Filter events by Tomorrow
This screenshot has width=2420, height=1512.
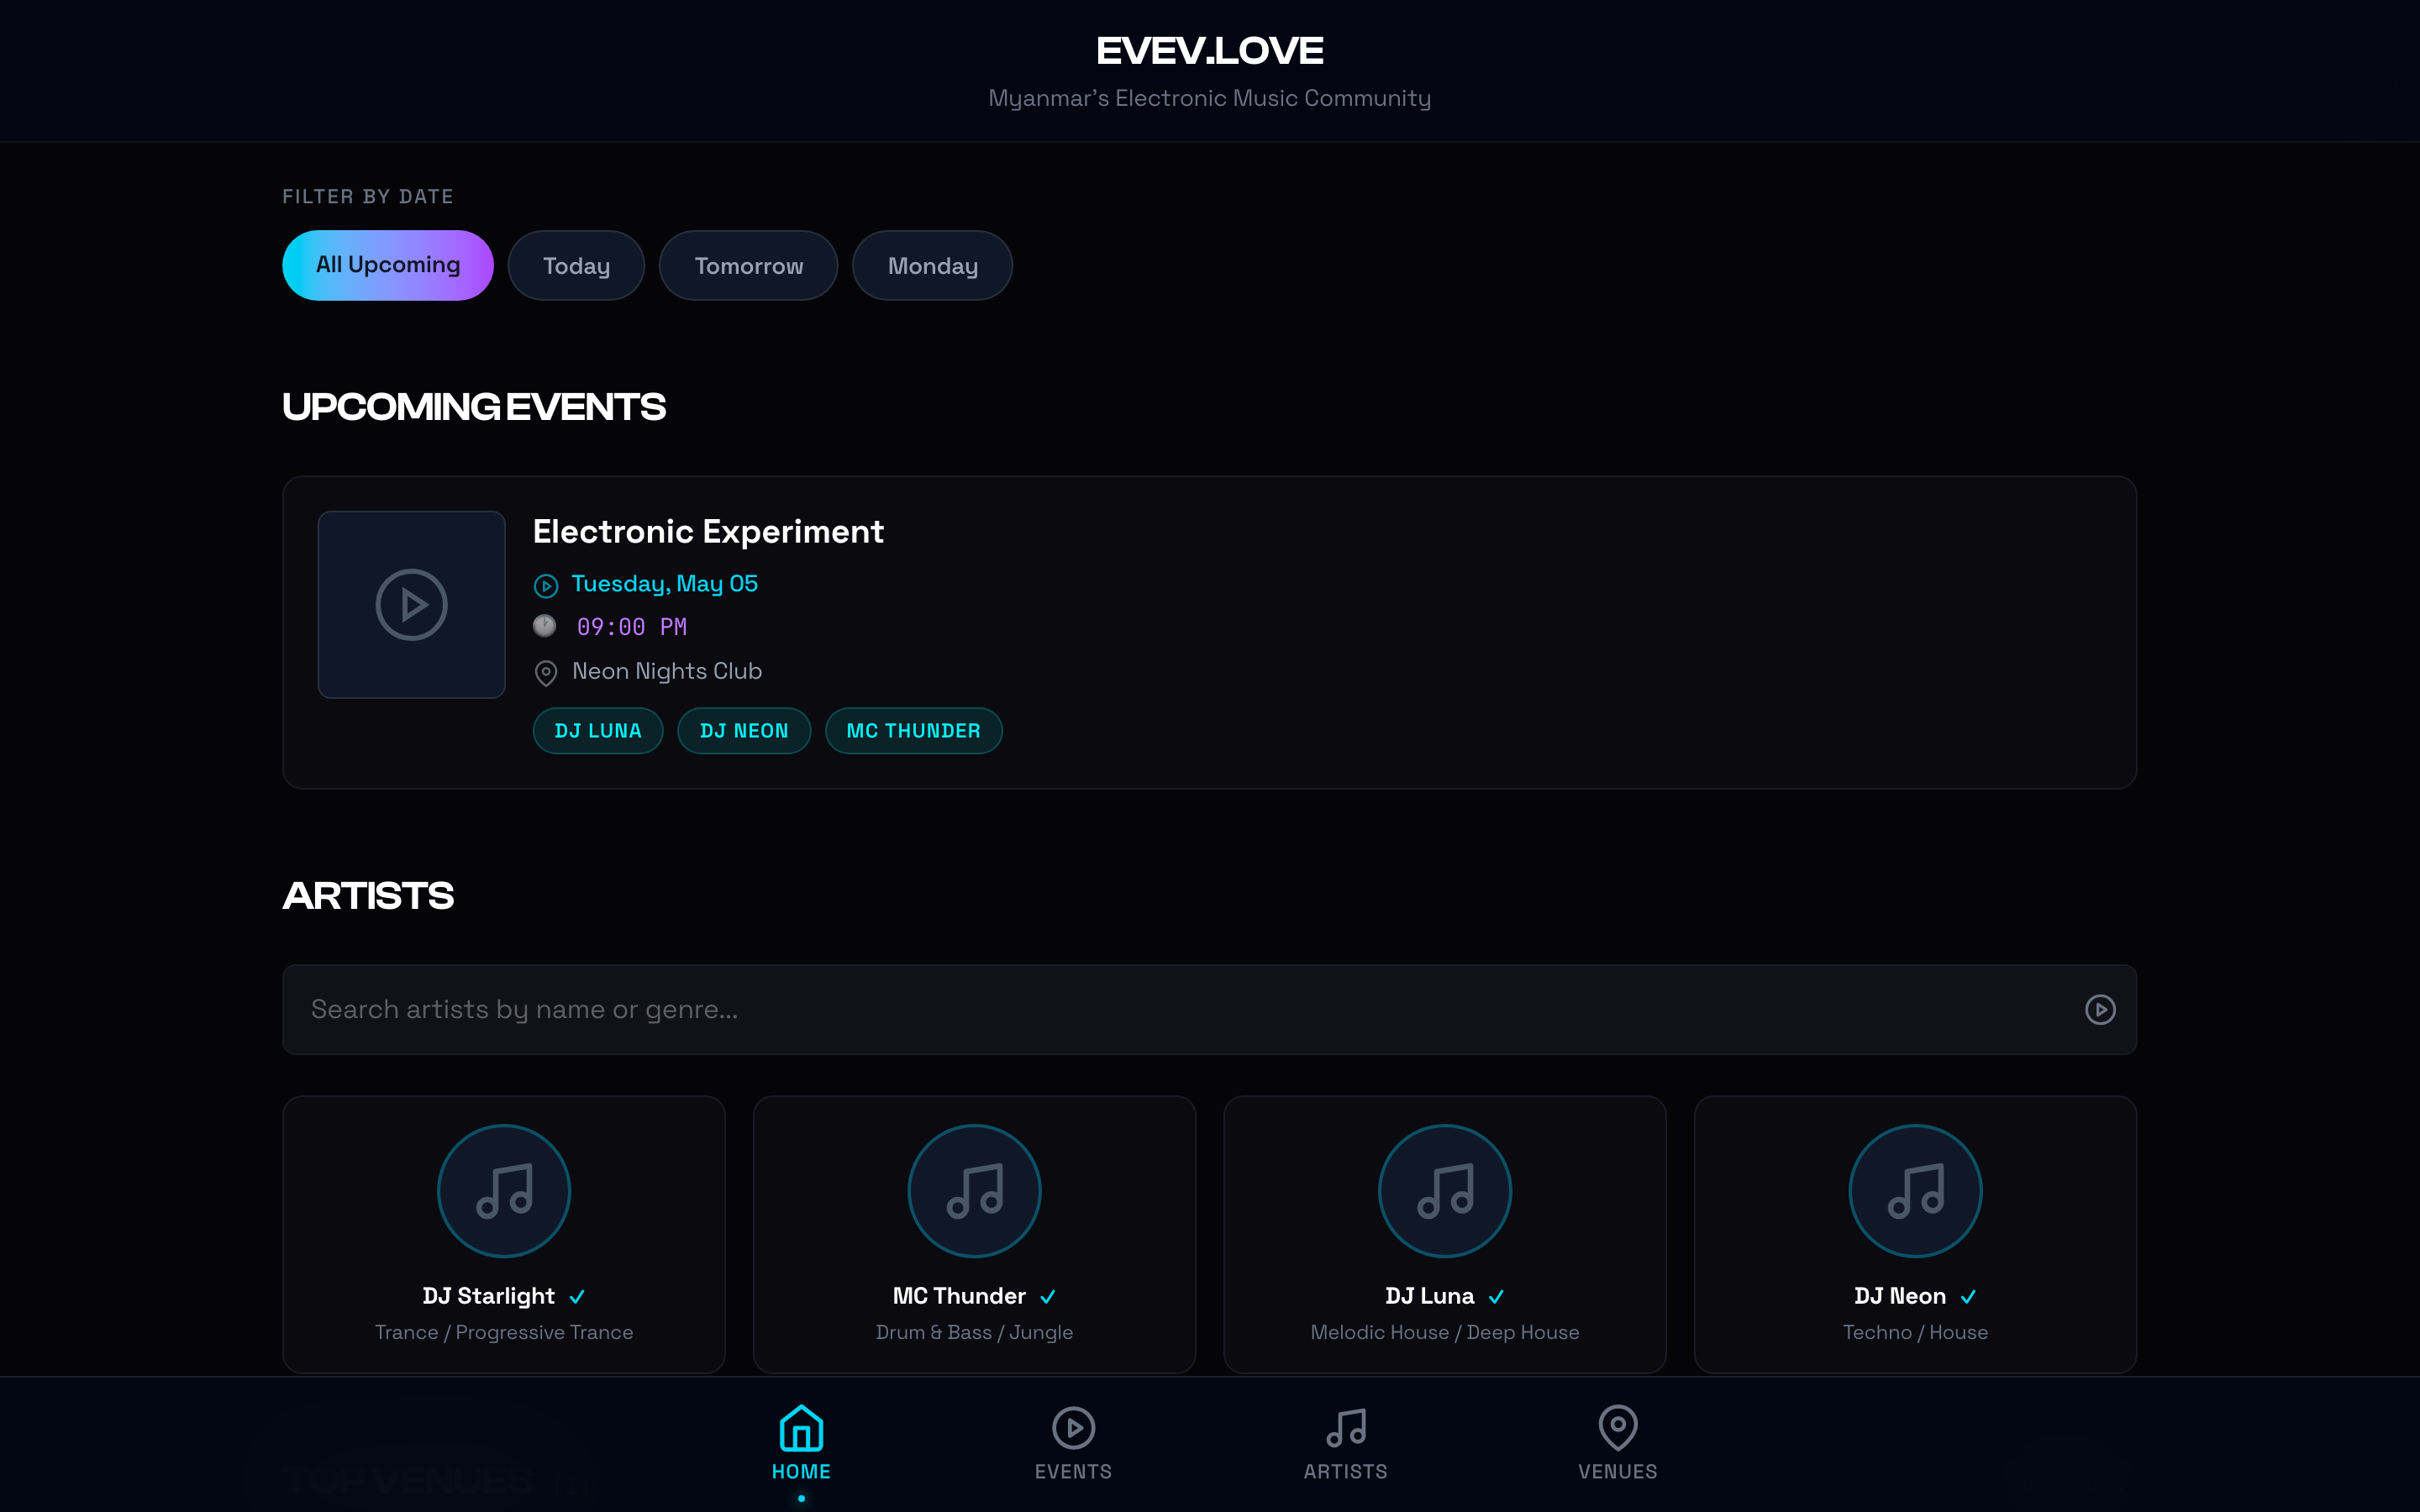[x=748, y=265]
